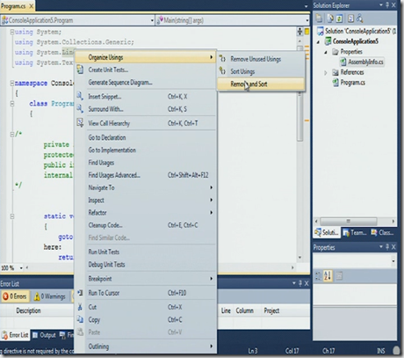Viewport: 404px width, 358px height.
Task: Open the Outlining submenu
Action: 146,347
